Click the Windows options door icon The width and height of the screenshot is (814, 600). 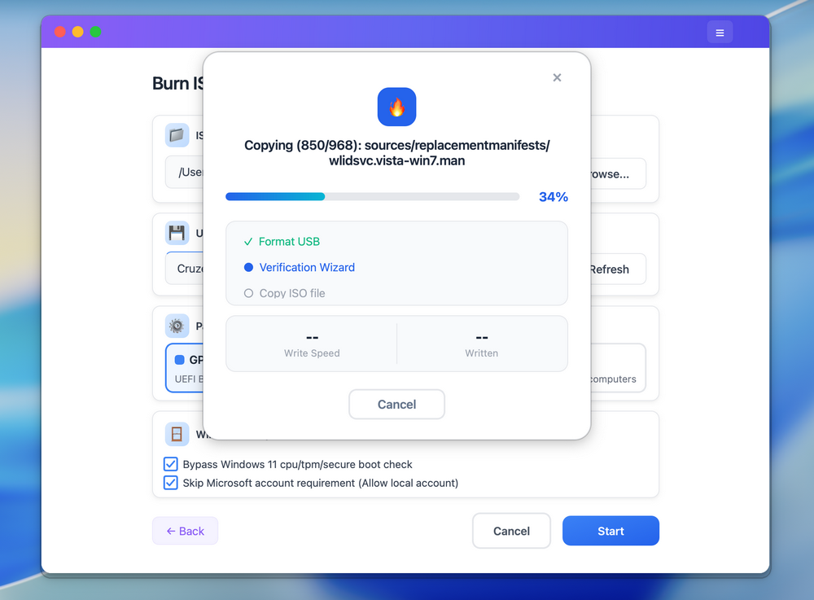tap(177, 434)
